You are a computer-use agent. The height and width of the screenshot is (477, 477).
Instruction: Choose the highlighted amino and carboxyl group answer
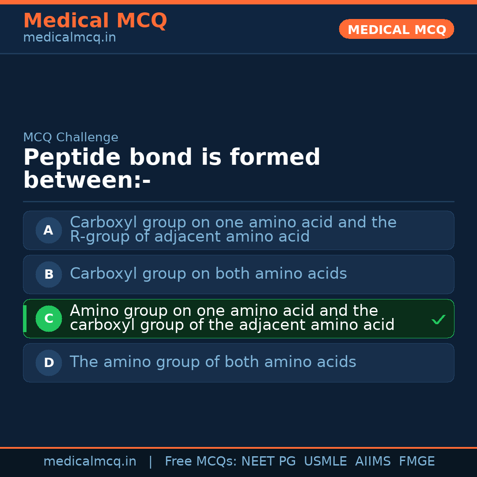click(x=232, y=318)
